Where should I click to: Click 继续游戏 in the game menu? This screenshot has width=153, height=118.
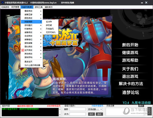(x=130, y=53)
